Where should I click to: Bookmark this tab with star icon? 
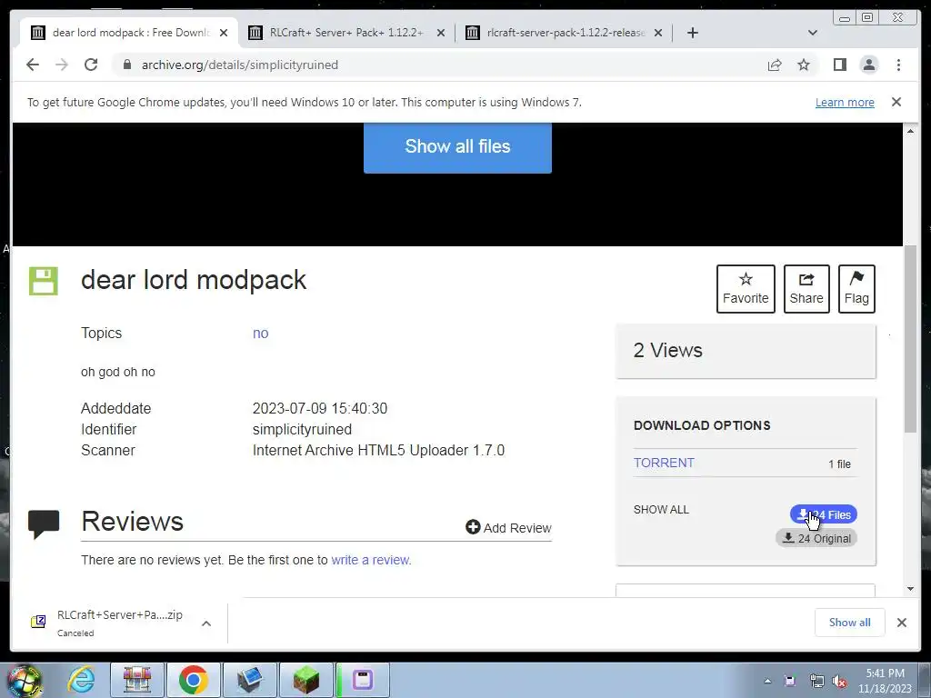tap(804, 65)
